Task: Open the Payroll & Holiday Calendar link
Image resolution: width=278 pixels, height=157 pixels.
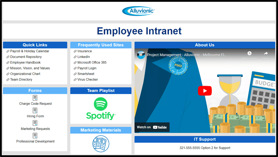Action: [30, 51]
